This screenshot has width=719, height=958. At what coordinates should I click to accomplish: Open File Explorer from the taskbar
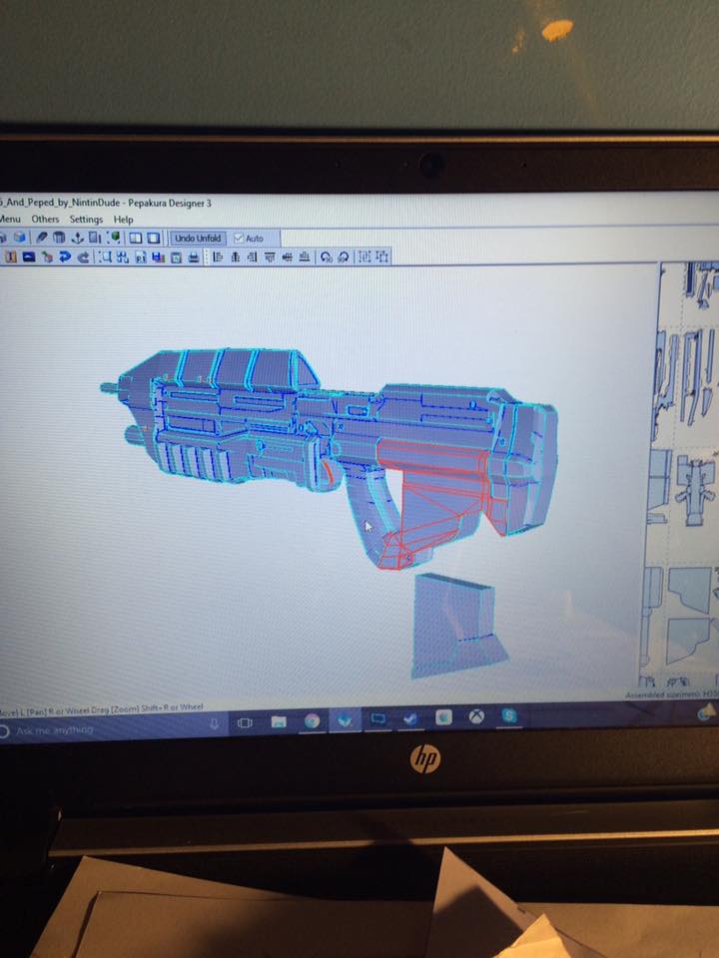pyautogui.click(x=279, y=722)
